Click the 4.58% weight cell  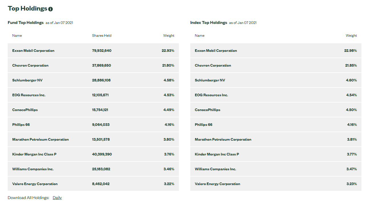(169, 80)
